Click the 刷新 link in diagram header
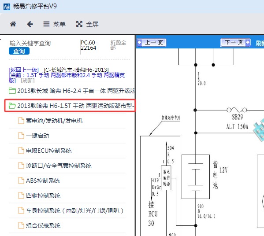264x236 pixels. coord(260,43)
